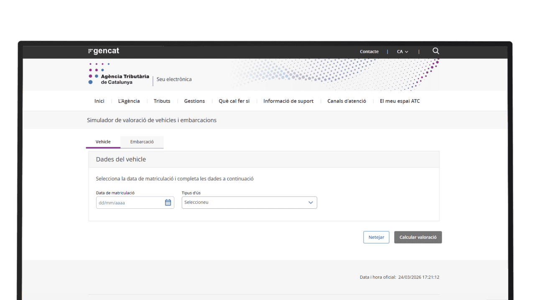Click the Calcular valoració button
535x300 pixels.
point(418,237)
